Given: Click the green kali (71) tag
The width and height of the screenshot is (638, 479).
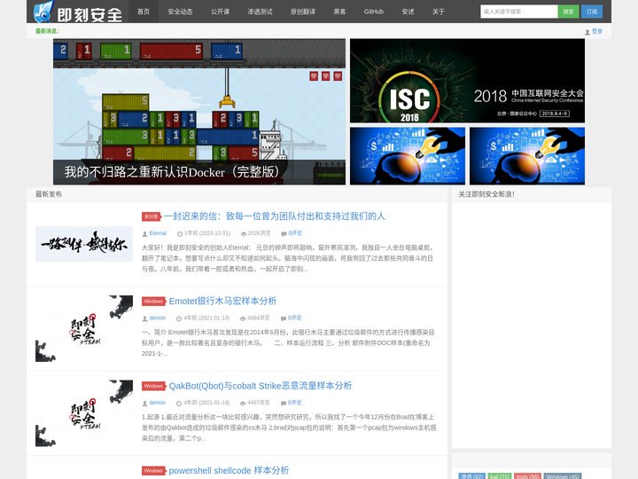Looking at the screenshot, I should click(499, 476).
